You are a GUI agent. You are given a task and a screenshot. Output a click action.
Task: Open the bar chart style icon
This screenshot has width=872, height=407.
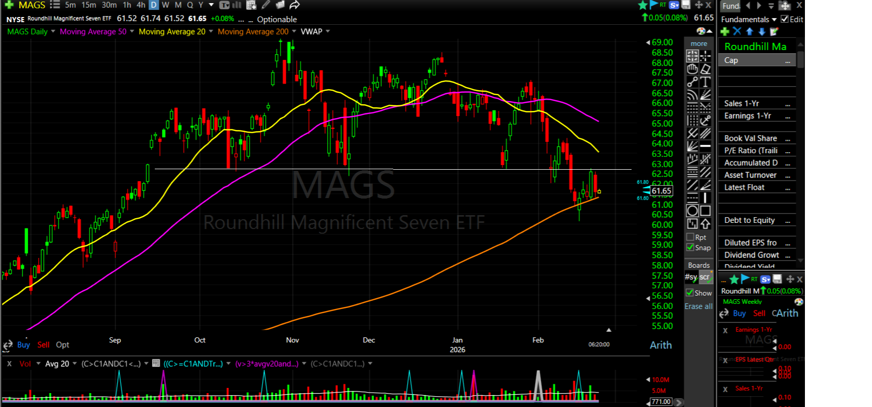[x=237, y=5]
